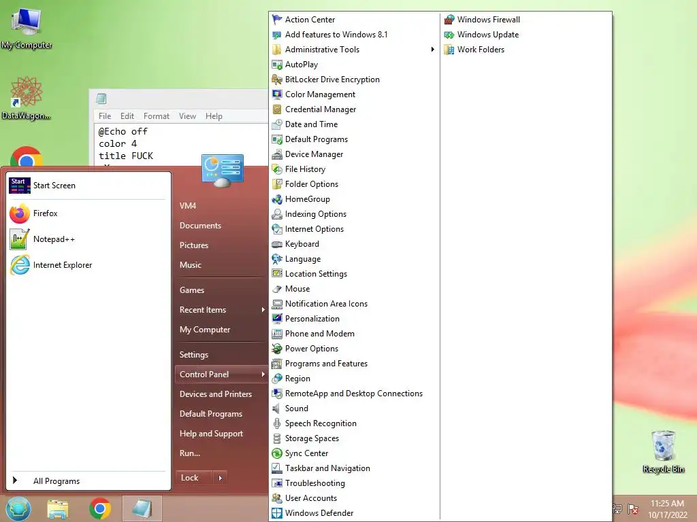
Task: Click Sync Center green icon
Action: tap(277, 453)
